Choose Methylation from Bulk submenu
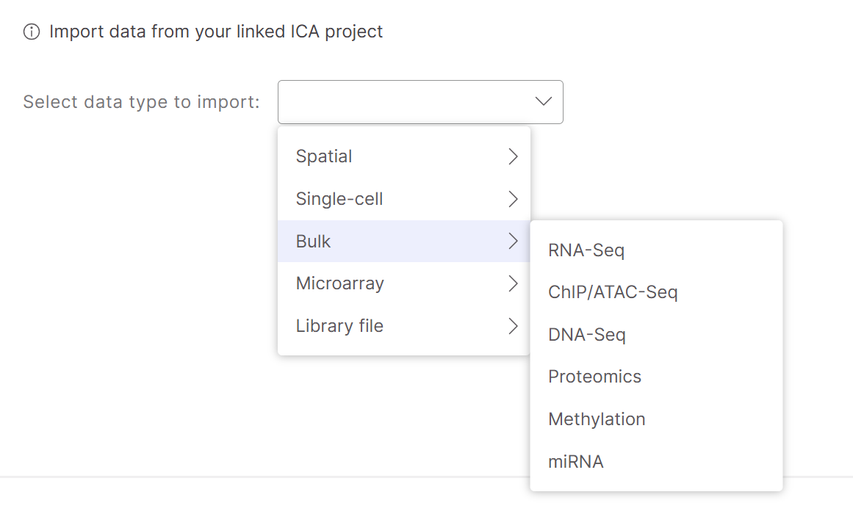The image size is (853, 514). (x=597, y=419)
